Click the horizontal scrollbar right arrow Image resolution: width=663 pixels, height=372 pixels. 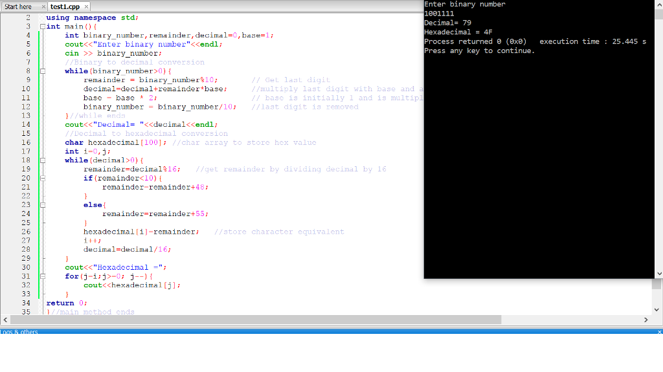point(646,320)
